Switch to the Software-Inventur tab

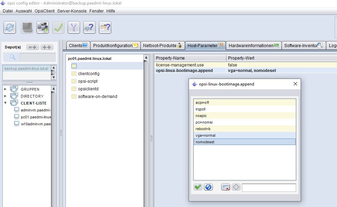[x=303, y=45]
